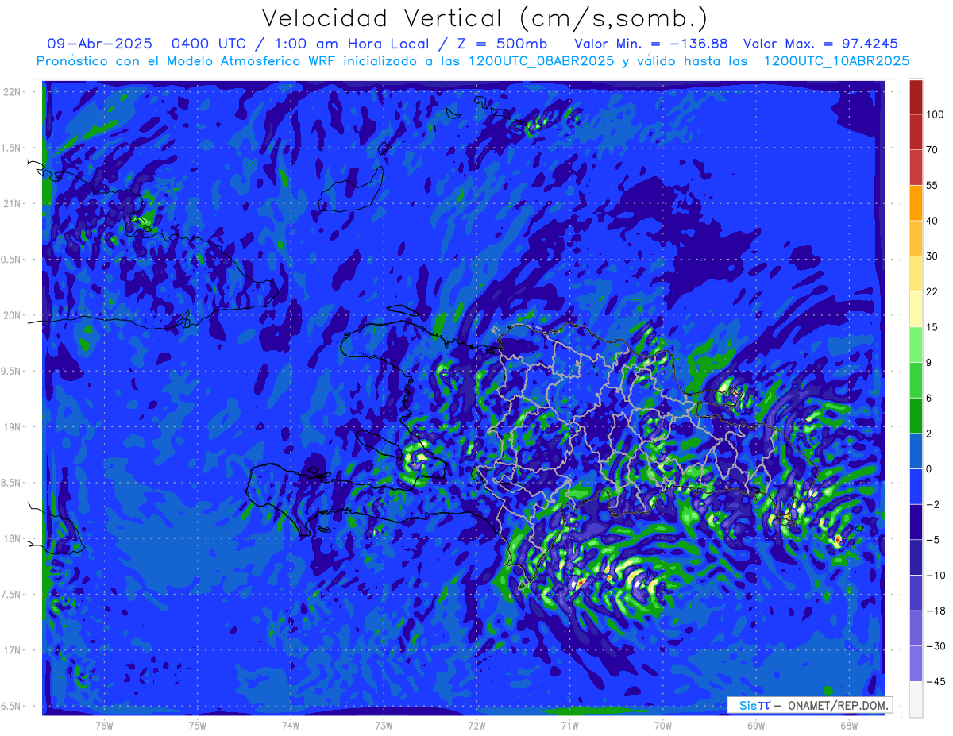Click the 'Velocidad Vertical (cm/s,somb.)' title
953x736 pixels.
tap(484, 19)
